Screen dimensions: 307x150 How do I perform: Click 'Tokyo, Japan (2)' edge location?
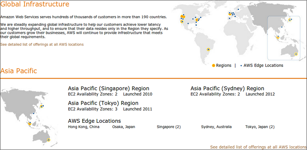coord(260,127)
